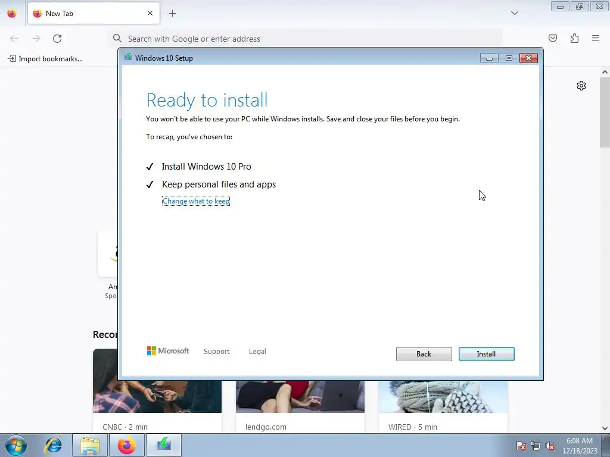Image resolution: width=610 pixels, height=457 pixels.
Task: Click the Back button in Windows 10 Setup
Action: pos(424,353)
